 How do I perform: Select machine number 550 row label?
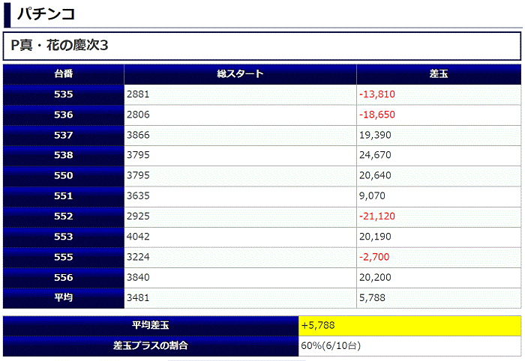click(x=64, y=176)
